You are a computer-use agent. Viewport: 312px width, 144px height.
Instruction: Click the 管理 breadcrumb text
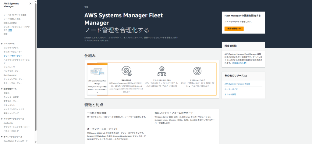(x=86, y=7)
